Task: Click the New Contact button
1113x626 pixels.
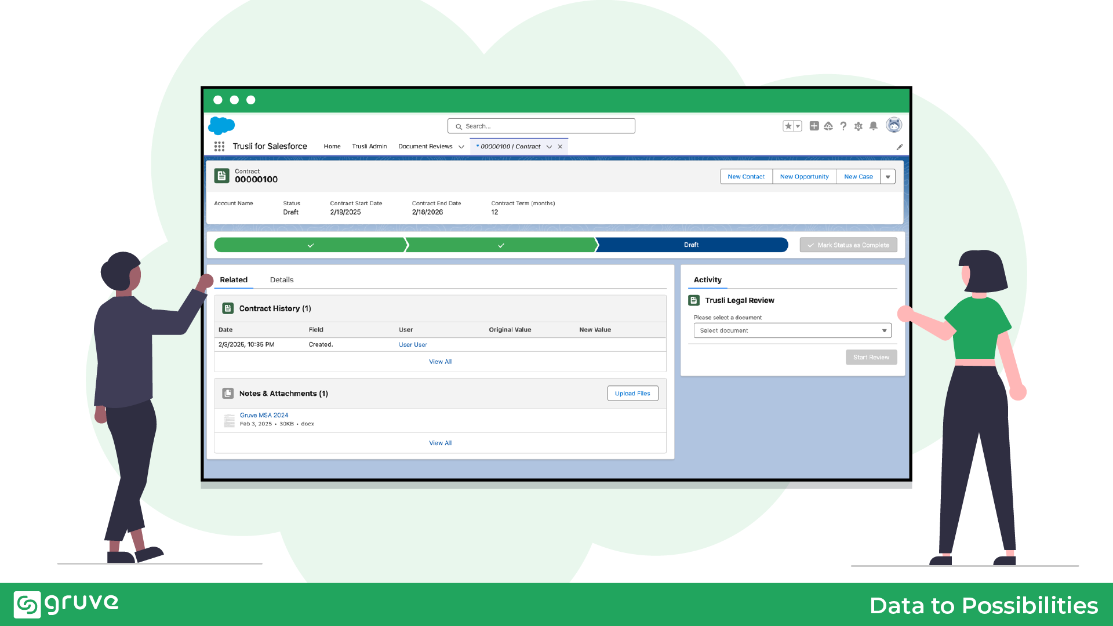Action: coord(746,177)
